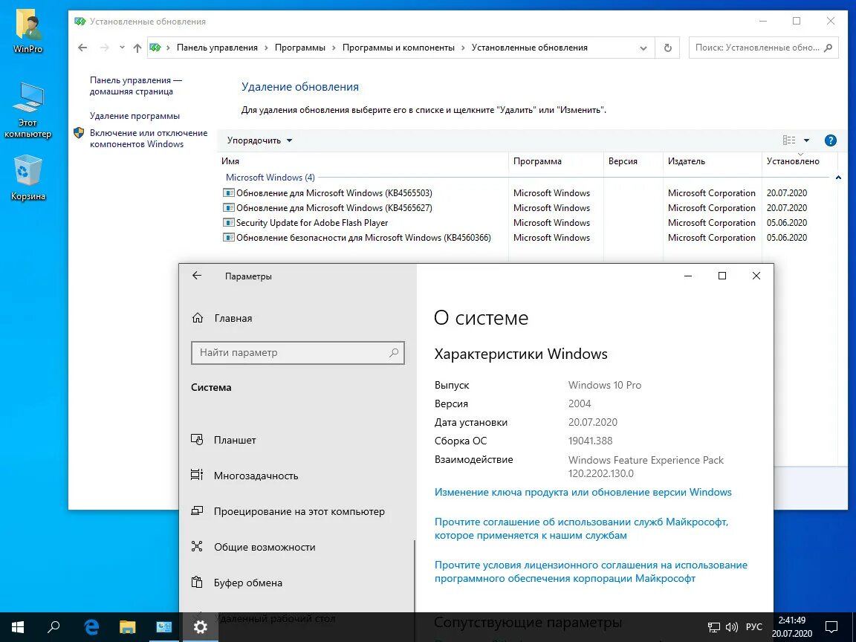Screen dimensions: 856x642
Task: Click the Up arrow in Control Panel navigation
Action: [x=137, y=48]
